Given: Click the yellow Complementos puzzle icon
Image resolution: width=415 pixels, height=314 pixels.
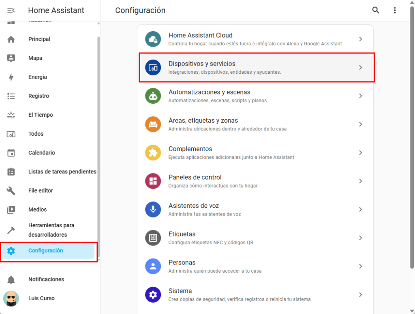Looking at the screenshot, I should pyautogui.click(x=153, y=153).
